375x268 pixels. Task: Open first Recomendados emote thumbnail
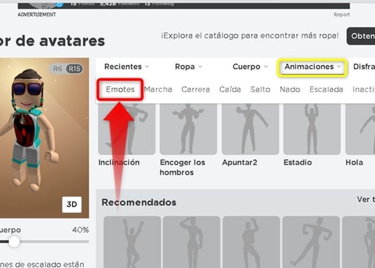[x=132, y=242]
